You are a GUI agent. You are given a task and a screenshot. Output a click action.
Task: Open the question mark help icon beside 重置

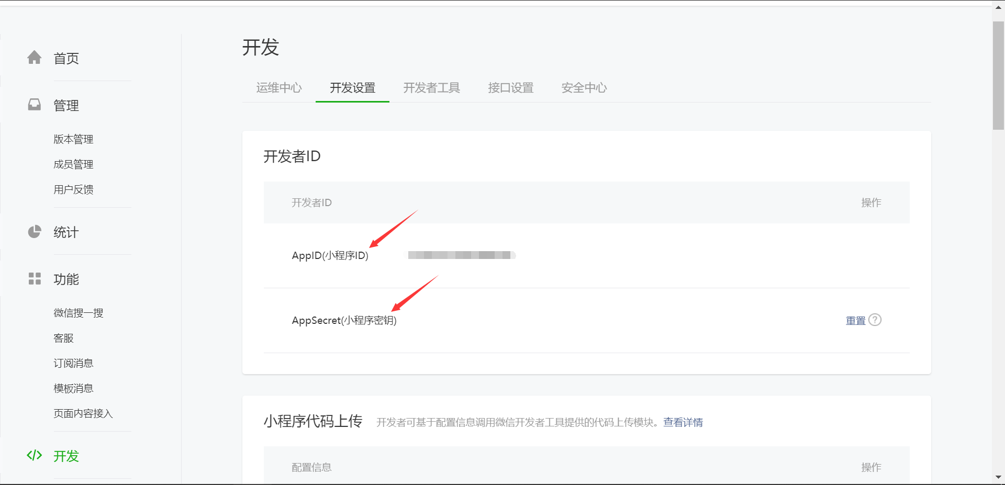click(x=875, y=320)
